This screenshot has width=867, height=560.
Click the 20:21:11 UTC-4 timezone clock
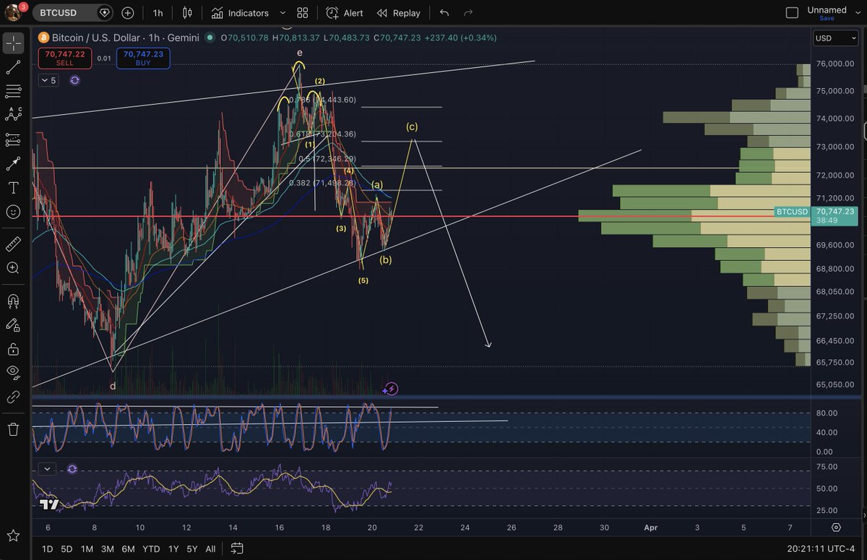click(x=822, y=548)
